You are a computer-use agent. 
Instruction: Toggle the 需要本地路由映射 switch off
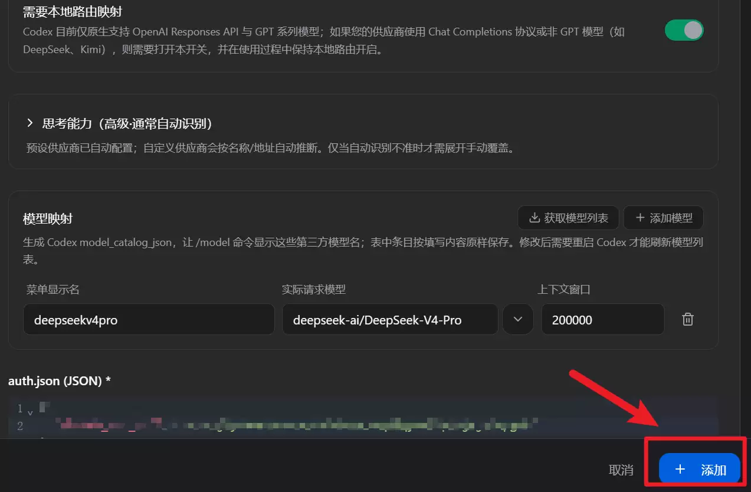pos(684,30)
